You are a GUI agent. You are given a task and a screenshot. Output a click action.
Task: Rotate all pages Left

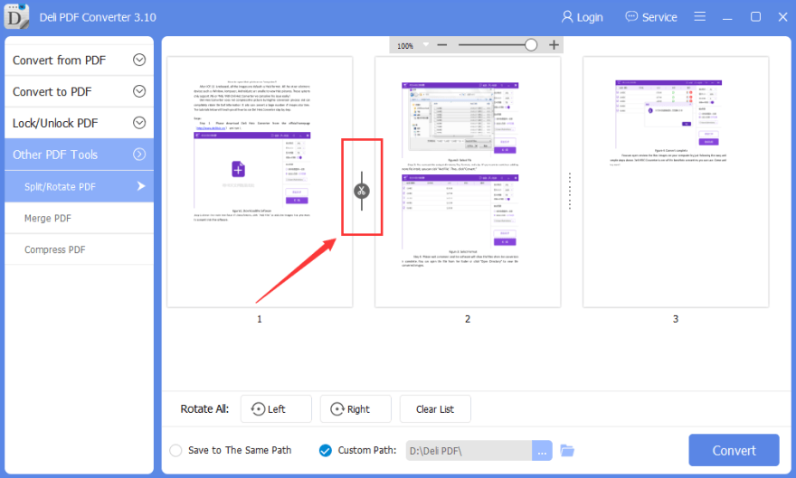click(276, 409)
